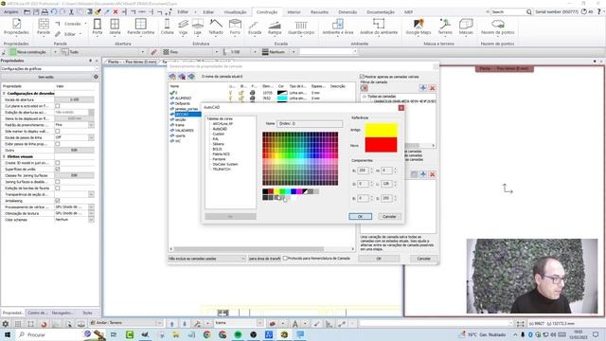Toggle the Cut plane is activated checkbox
606x341 pixels.
[58, 106]
